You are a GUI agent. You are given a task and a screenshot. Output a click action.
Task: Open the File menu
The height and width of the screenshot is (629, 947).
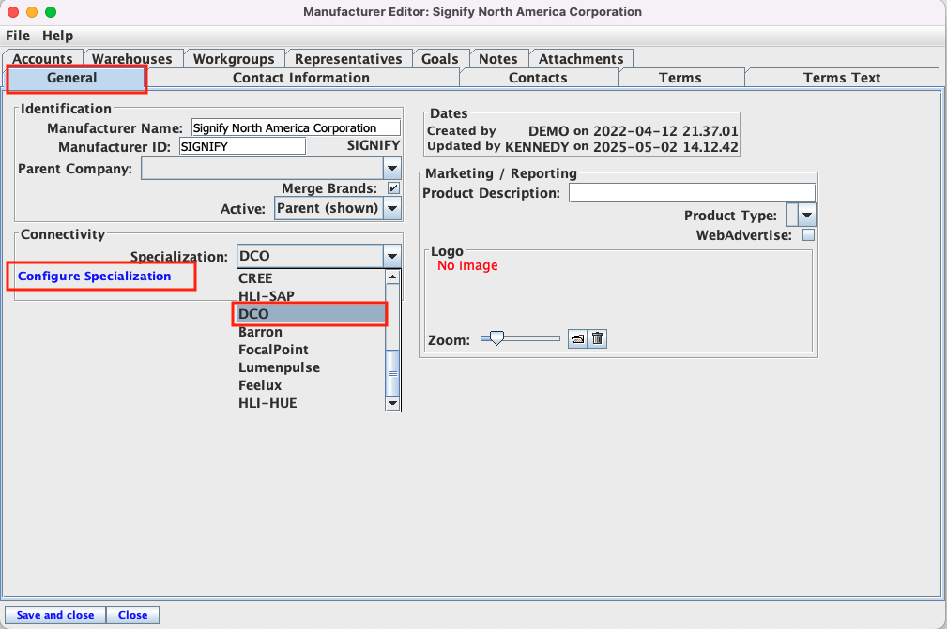click(x=18, y=36)
